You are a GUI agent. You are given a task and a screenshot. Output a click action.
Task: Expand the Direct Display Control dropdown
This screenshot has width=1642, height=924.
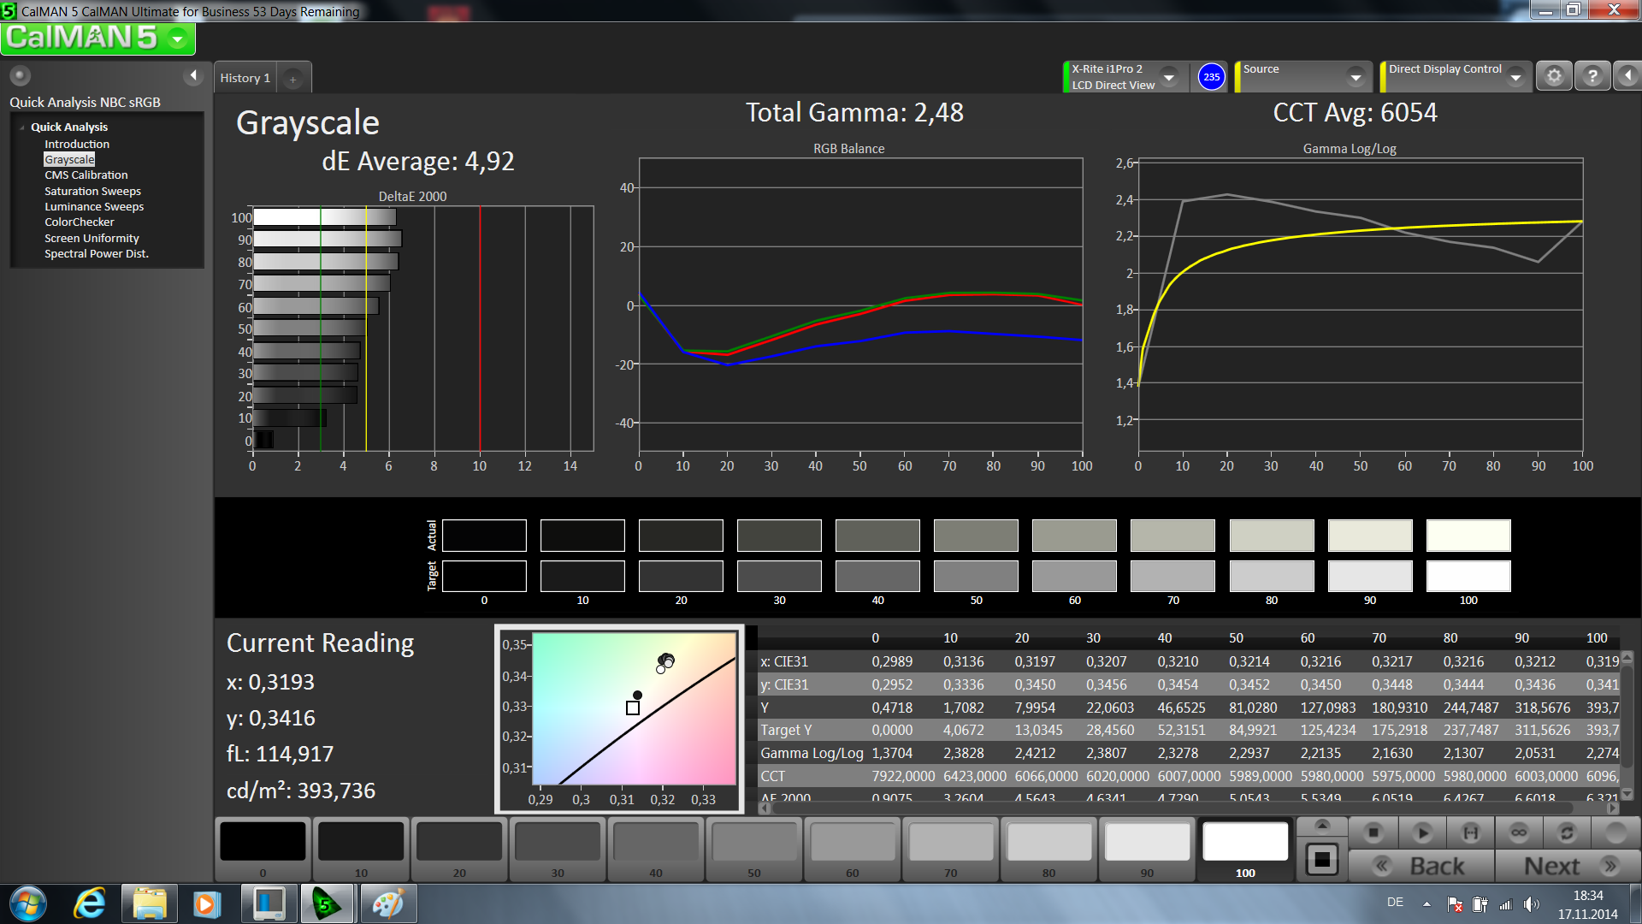(1515, 77)
